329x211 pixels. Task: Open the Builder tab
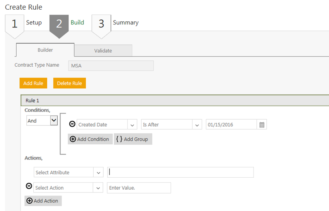coord(45,50)
